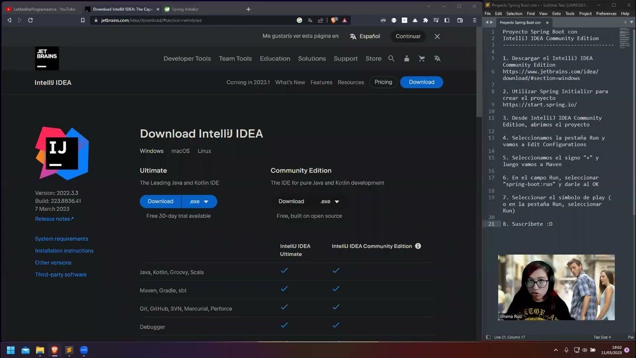The height and width of the screenshot is (358, 636).
Task: Select the macOS platform tab
Action: pyautogui.click(x=180, y=151)
